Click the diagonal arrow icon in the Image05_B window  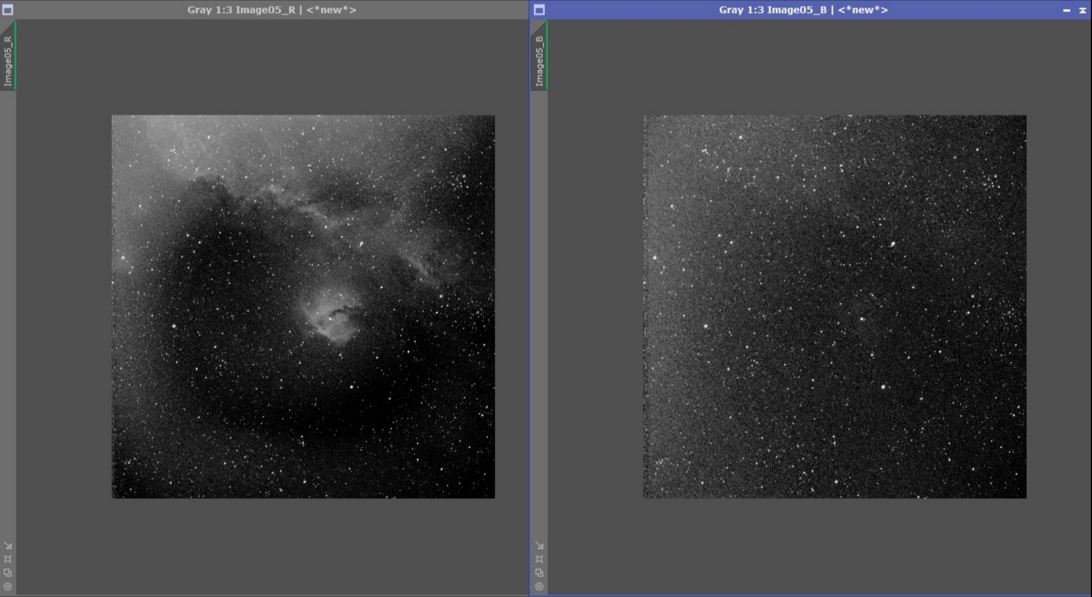[539, 546]
